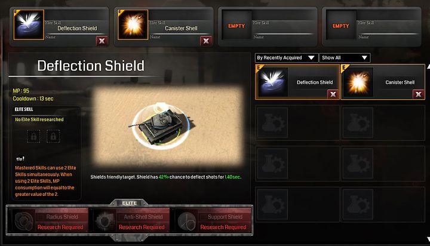Click Canister Shell icon in skill list
The image size is (430, 246).
point(358,82)
